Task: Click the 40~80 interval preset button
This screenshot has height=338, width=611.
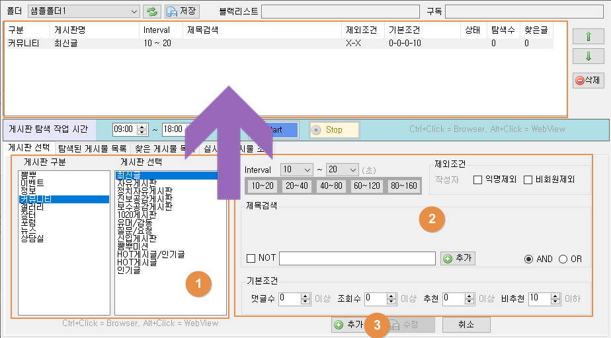Action: [331, 186]
